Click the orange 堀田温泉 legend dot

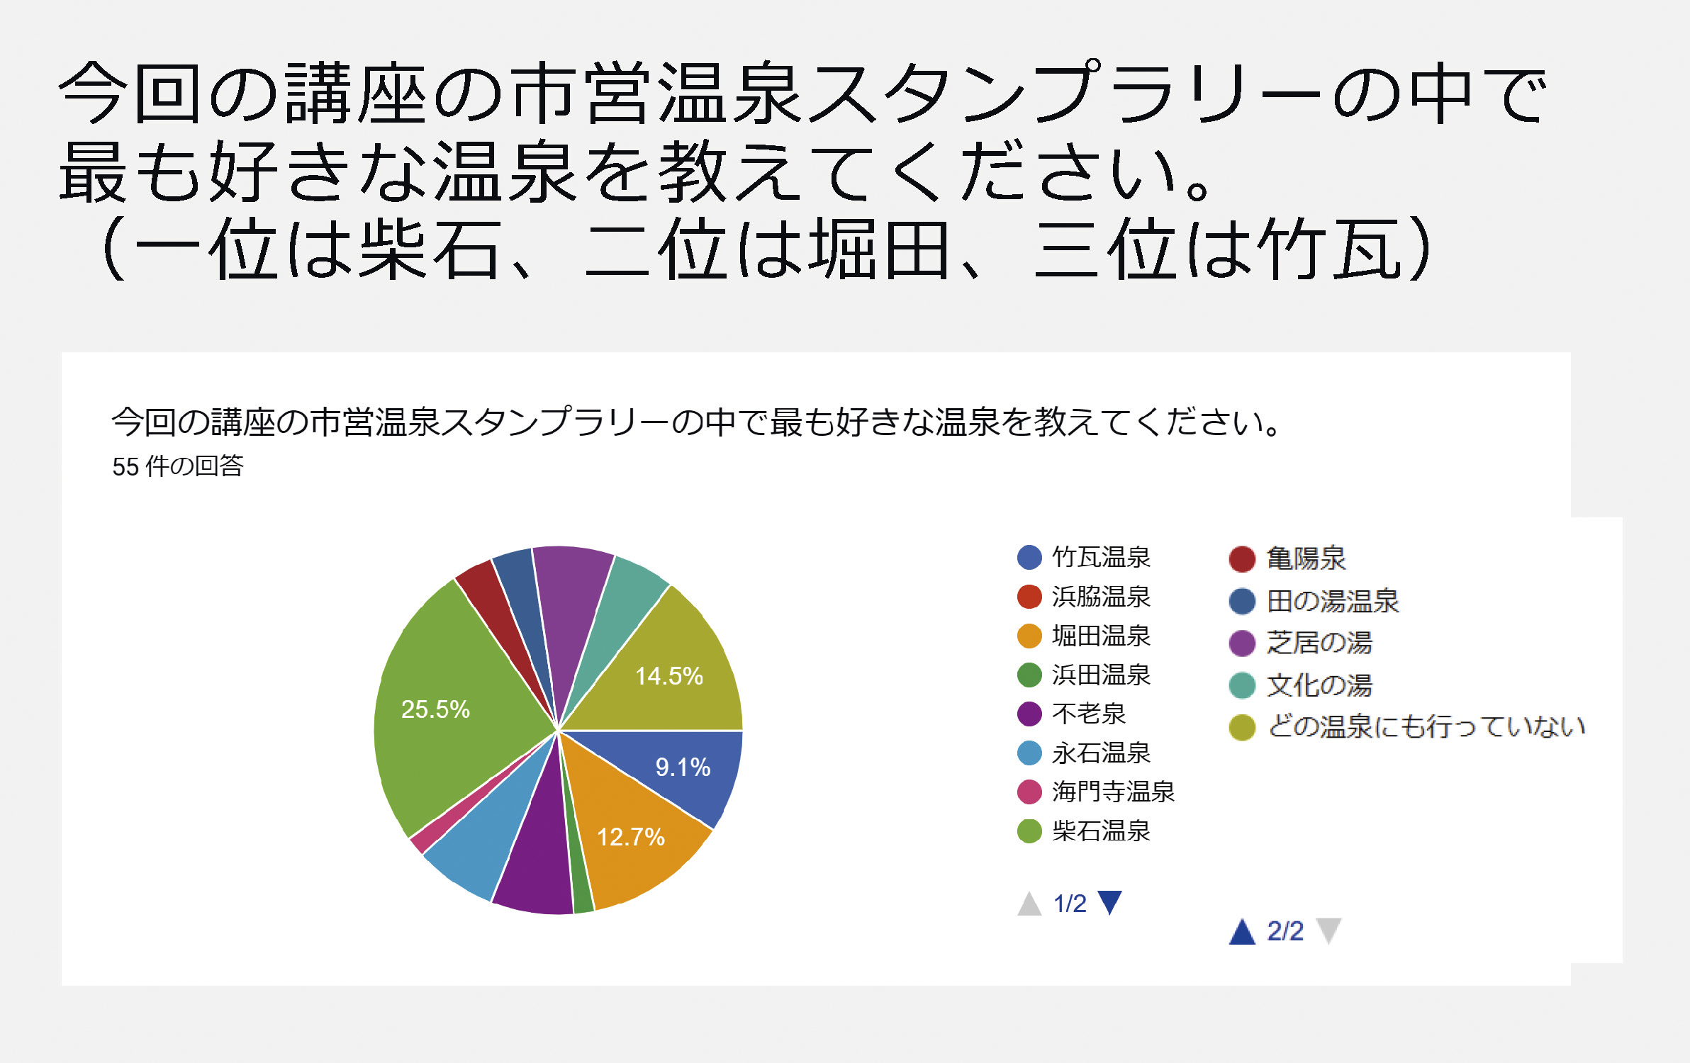coord(1029,636)
